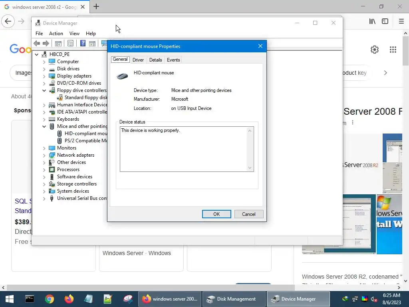Click the muted speaker icon in system tray
The image size is (409, 307).
click(x=374, y=299)
